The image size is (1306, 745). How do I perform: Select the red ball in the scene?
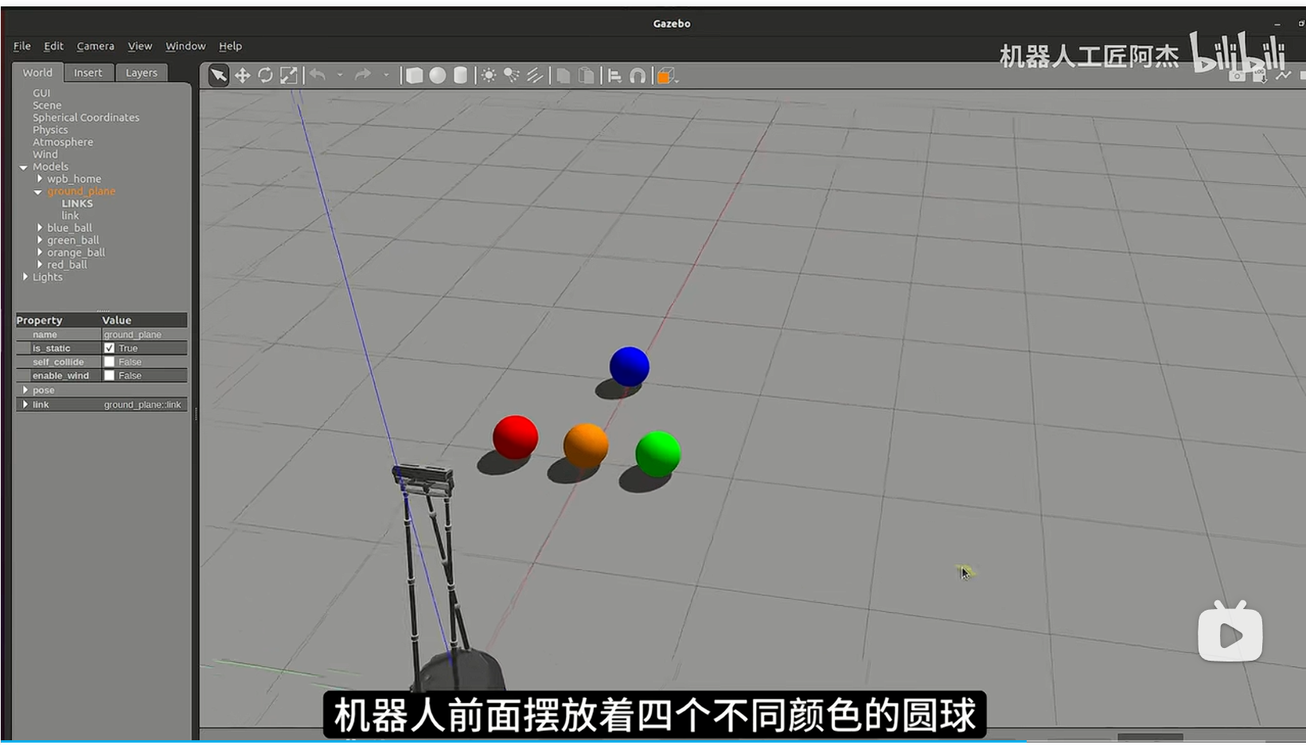tap(516, 437)
